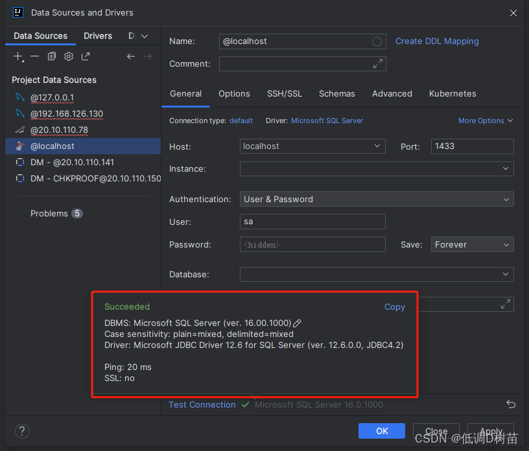529x451 pixels.
Task: Duplicate the selected data source
Action: pos(52,56)
